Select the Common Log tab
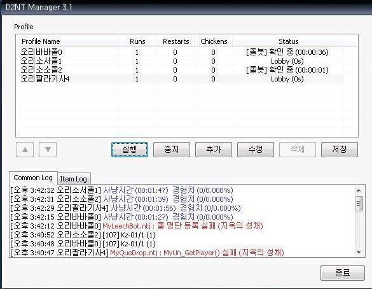The width and height of the screenshot is (372, 289). click(x=33, y=178)
